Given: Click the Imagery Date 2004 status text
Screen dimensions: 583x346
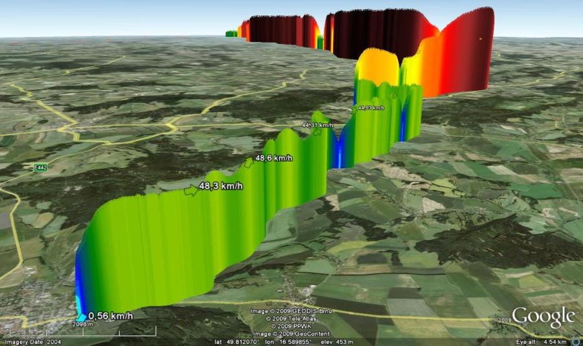Looking at the screenshot, I should click(33, 342).
